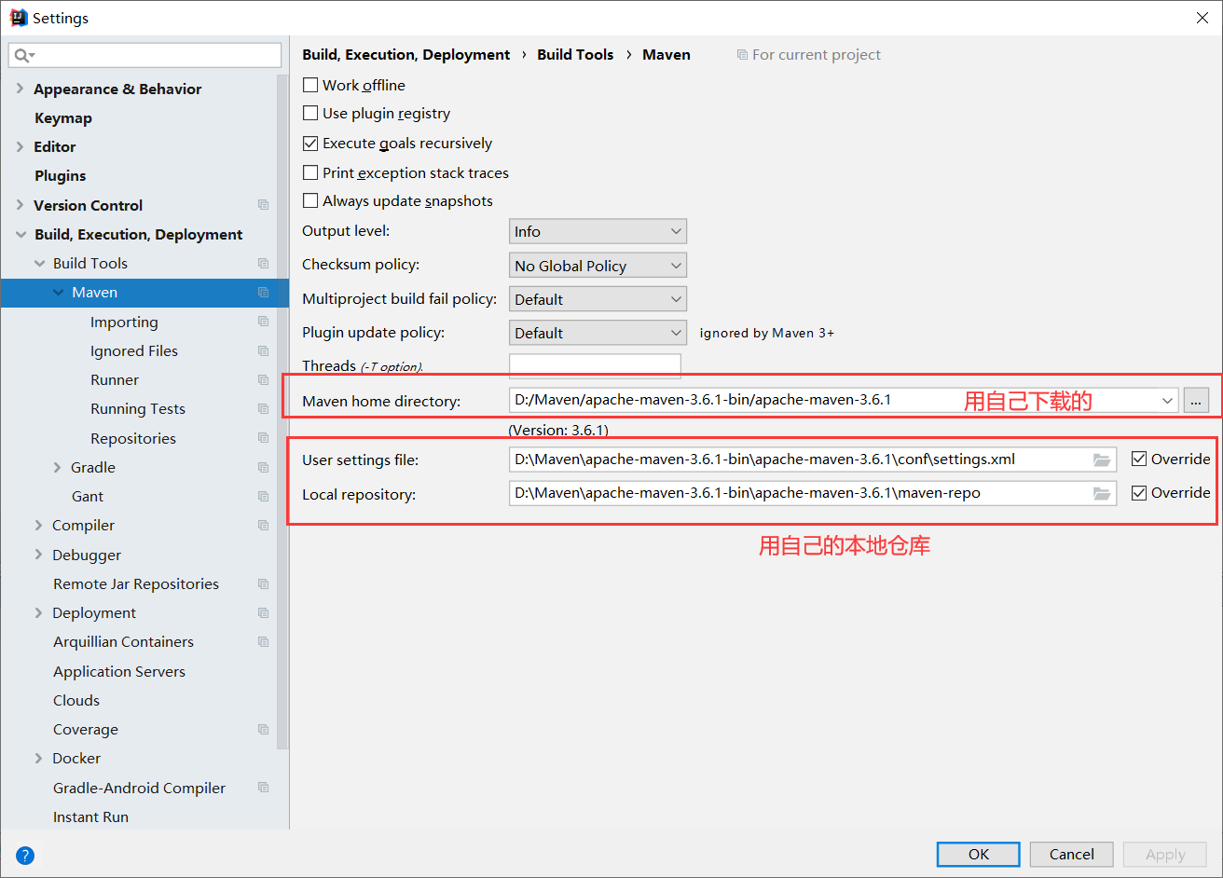Toggle Override for Local repository

1139,493
